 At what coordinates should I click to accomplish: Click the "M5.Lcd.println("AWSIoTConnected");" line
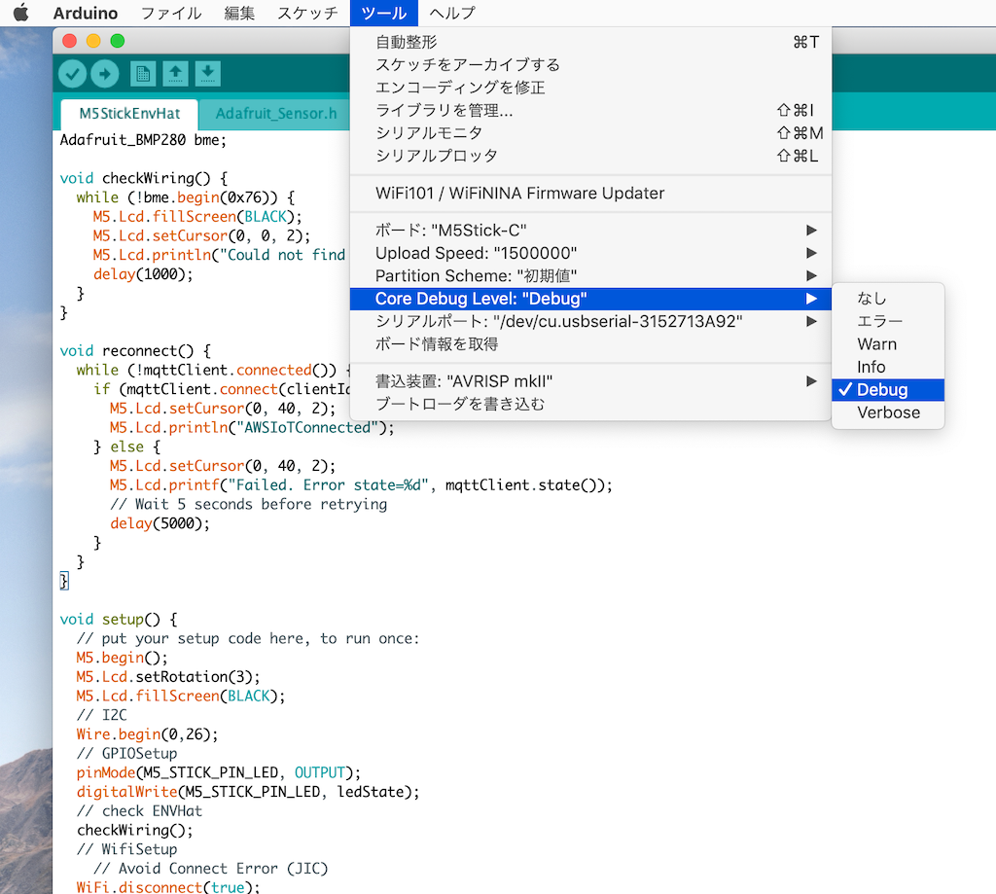[252, 428]
